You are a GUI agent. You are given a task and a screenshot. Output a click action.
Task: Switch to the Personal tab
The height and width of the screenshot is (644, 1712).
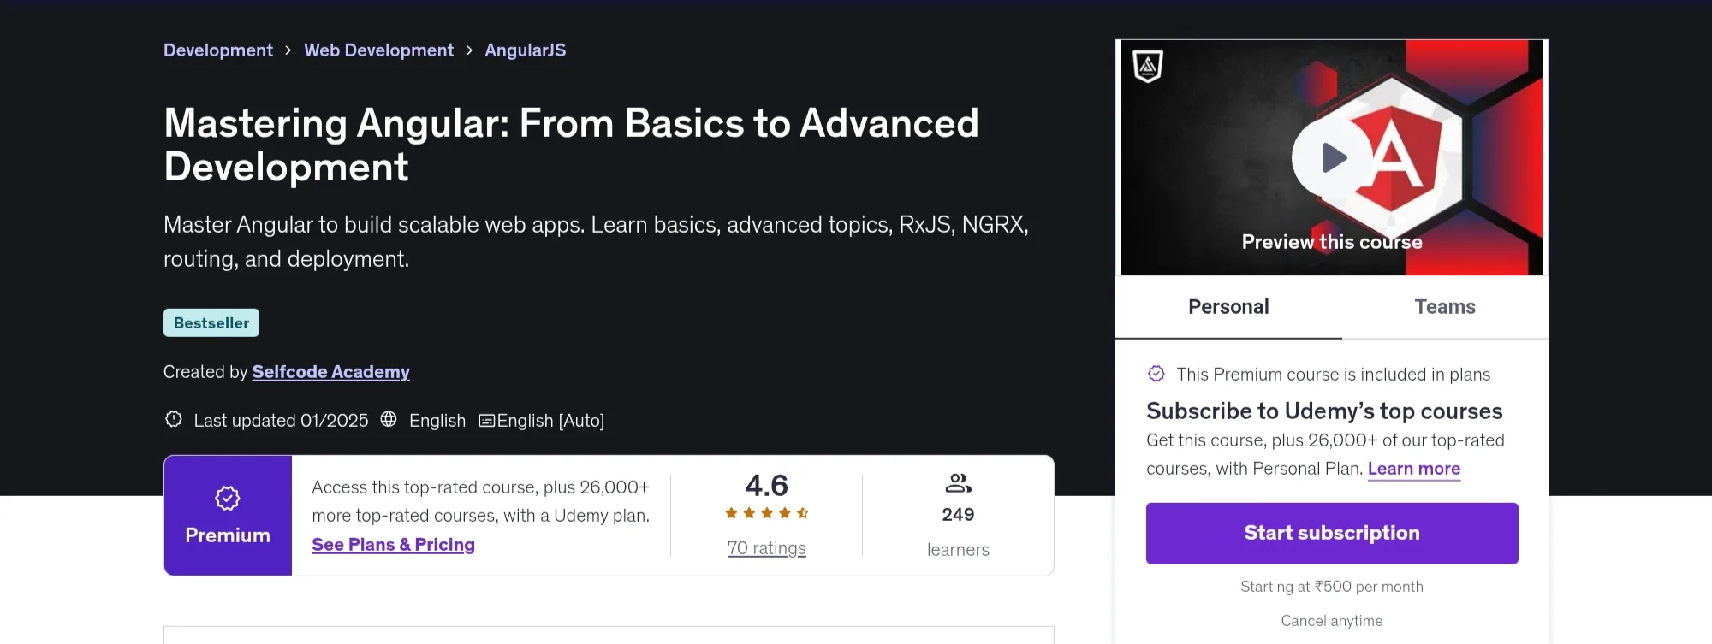[x=1228, y=307]
